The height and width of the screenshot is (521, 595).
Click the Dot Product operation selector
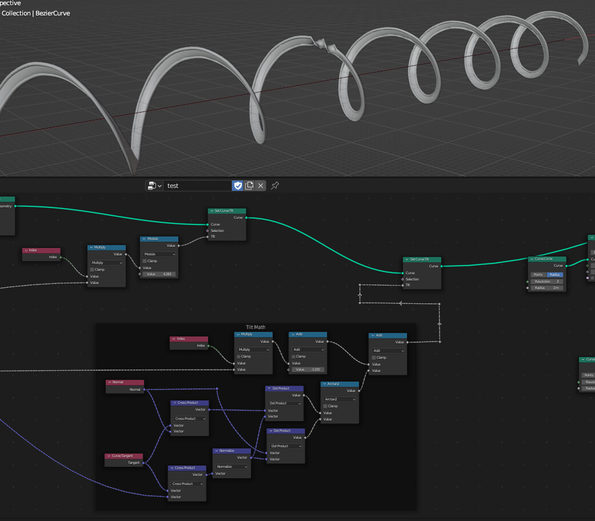point(284,403)
